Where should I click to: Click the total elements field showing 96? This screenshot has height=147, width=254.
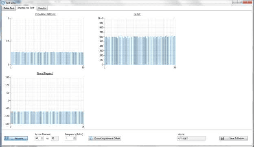pyautogui.click(x=55, y=138)
